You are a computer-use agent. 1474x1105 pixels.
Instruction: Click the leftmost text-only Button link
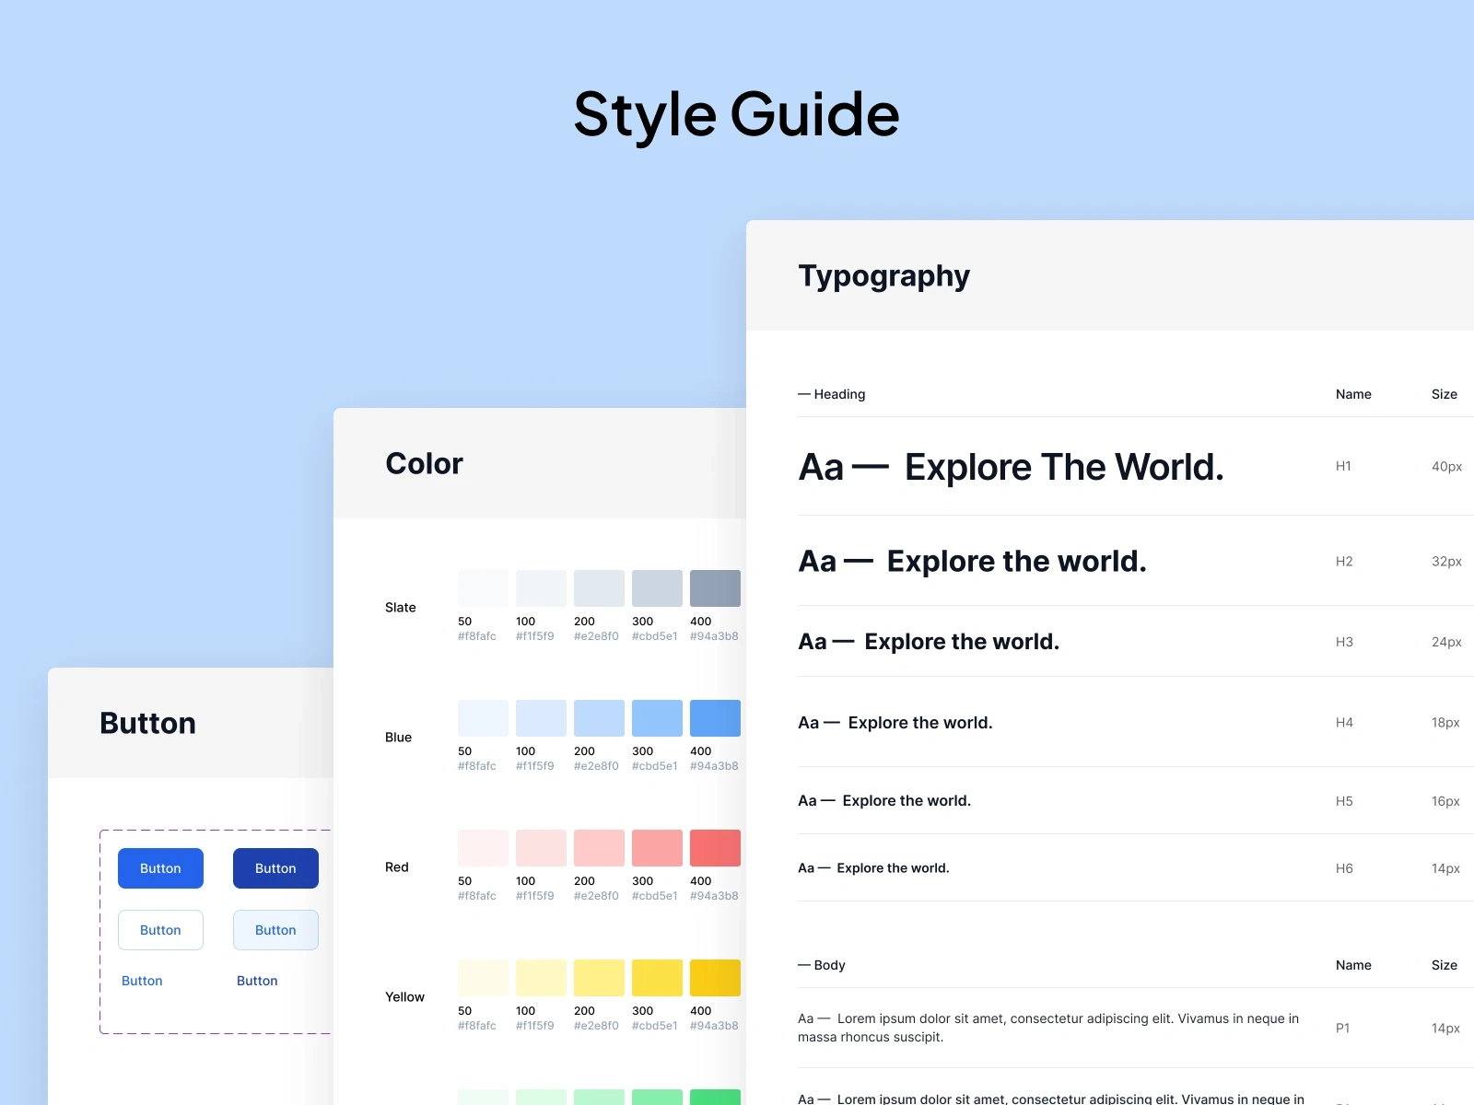142,981
